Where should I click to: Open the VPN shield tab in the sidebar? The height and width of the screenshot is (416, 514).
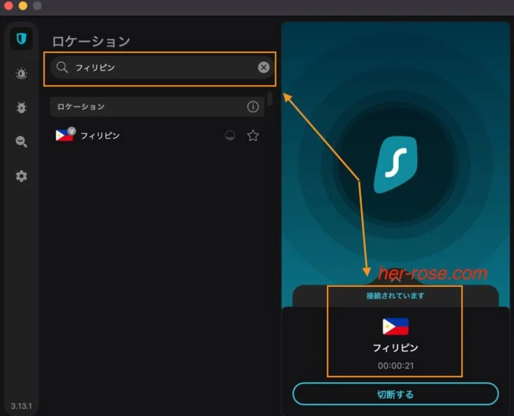tap(21, 39)
